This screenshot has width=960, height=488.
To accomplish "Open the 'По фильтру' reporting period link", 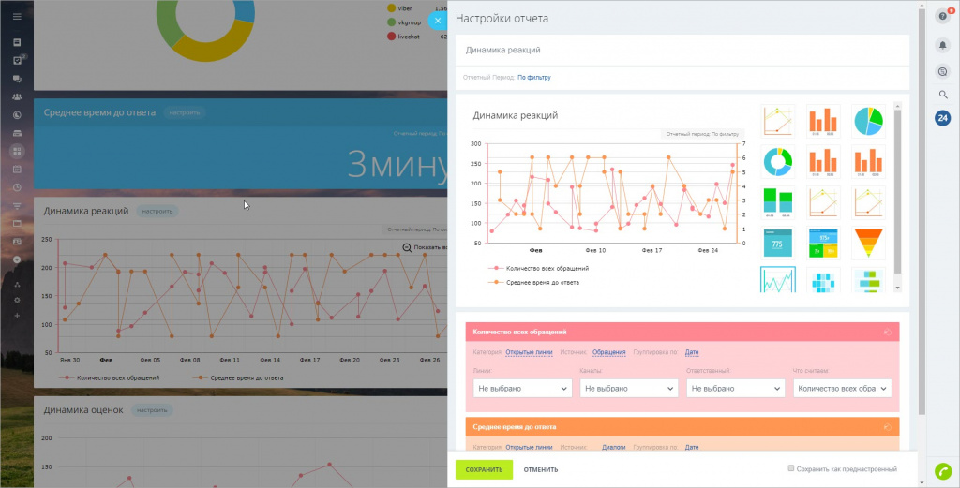I will (534, 78).
